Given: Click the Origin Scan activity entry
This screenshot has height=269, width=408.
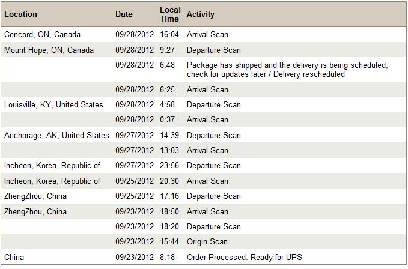Looking at the screenshot, I should coord(207,242).
